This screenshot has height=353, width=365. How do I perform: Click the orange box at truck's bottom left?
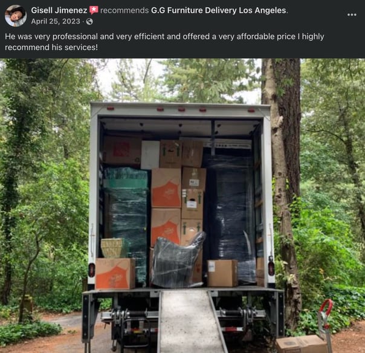point(115,273)
